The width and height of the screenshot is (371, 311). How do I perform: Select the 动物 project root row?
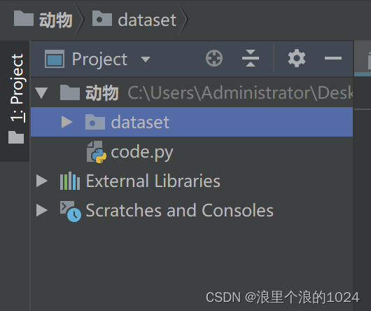click(192, 92)
